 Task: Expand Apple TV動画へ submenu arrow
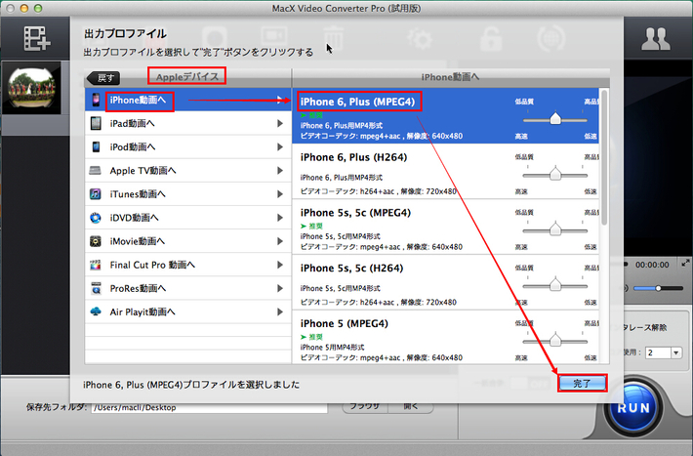[280, 170]
